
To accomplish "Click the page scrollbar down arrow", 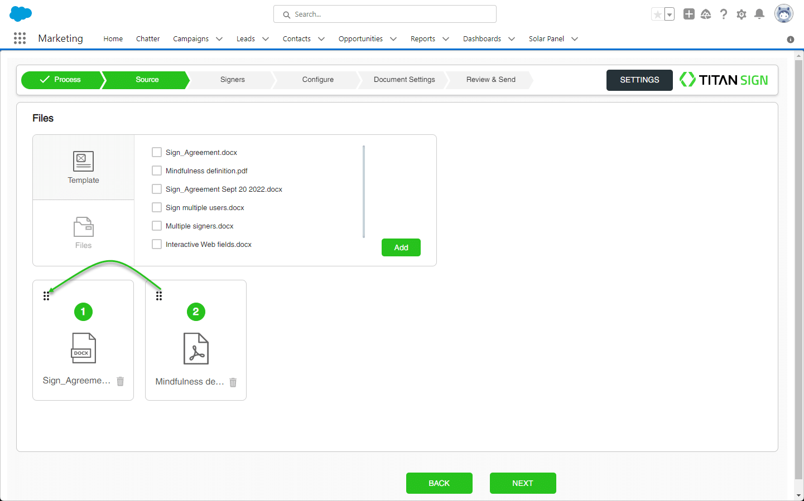I will point(799,495).
